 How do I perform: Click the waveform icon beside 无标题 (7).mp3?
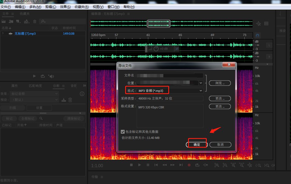click(x=11, y=34)
